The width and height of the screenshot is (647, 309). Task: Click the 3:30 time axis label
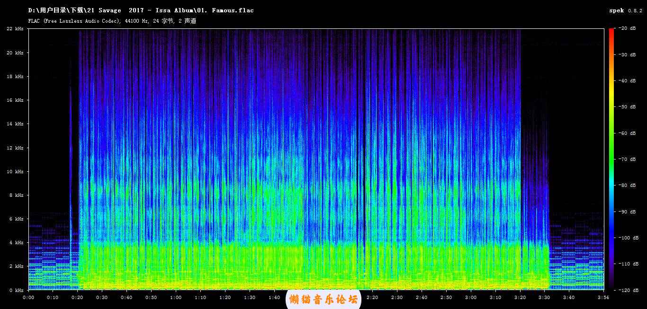tap(545, 297)
